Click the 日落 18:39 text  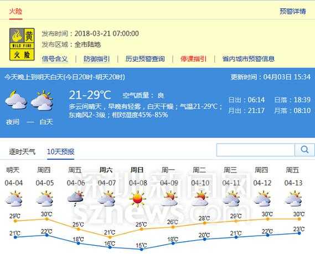(292, 100)
